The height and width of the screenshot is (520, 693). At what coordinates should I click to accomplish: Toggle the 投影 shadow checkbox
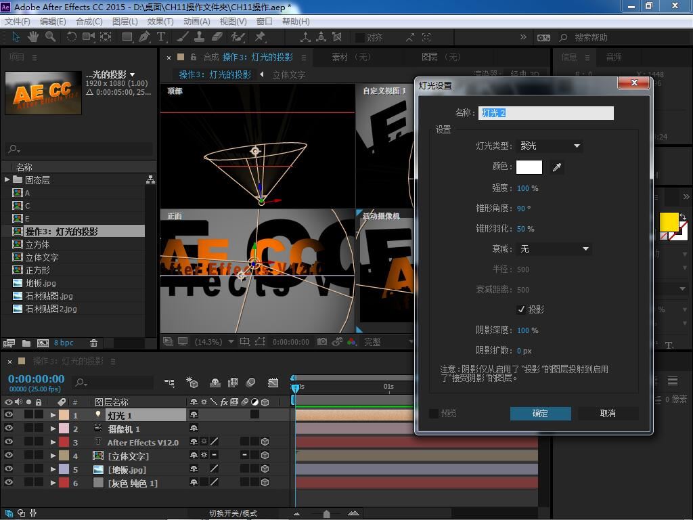[521, 309]
